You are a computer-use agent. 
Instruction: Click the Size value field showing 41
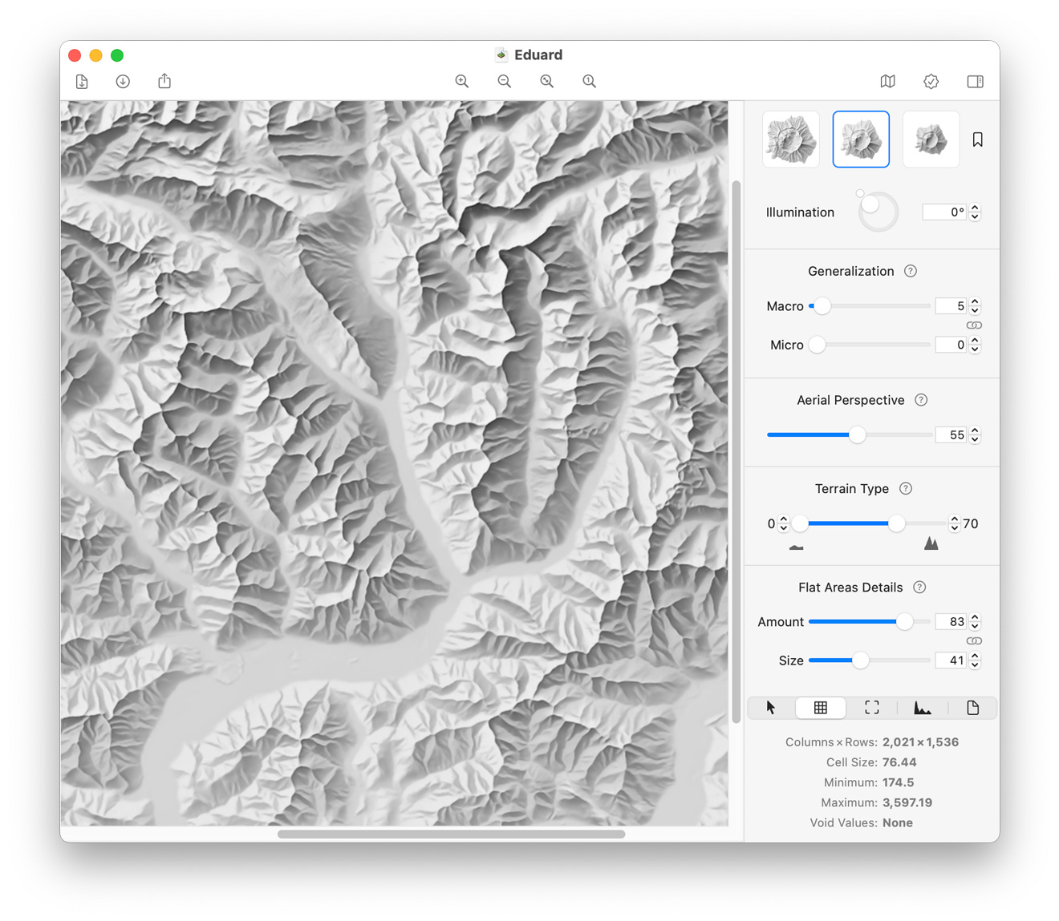click(x=951, y=660)
